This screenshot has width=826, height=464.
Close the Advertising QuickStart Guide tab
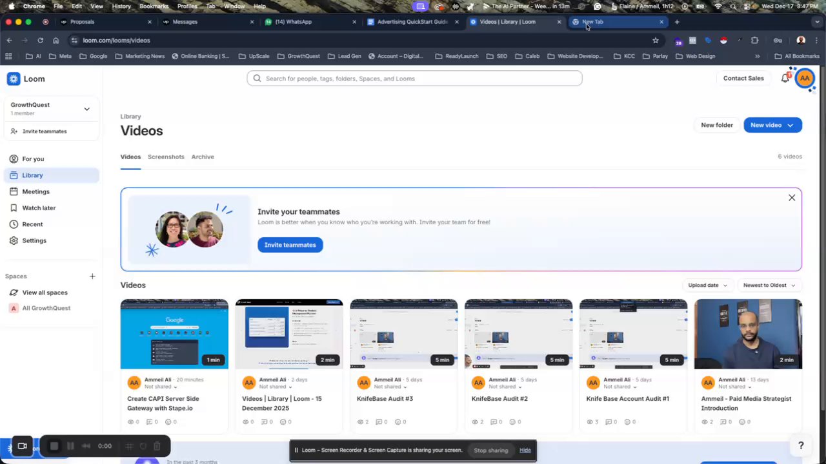[457, 22]
